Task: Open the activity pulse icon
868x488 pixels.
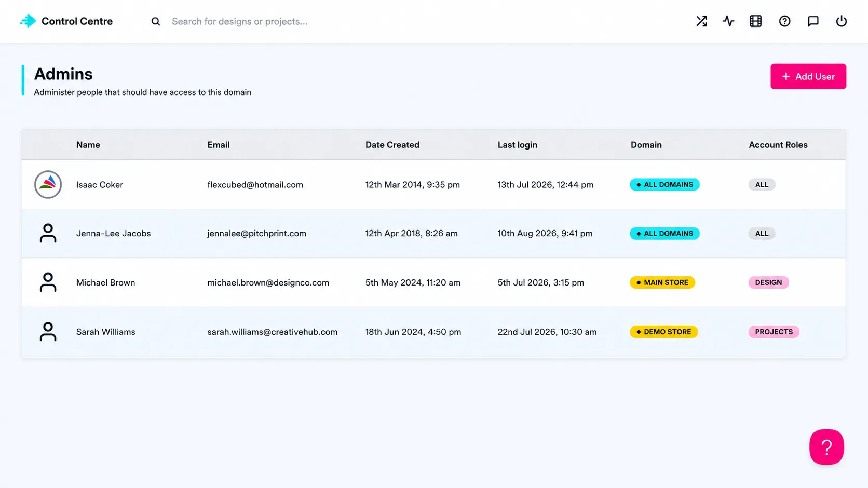Action: [x=728, y=21]
